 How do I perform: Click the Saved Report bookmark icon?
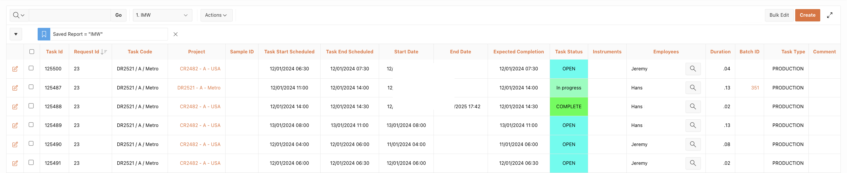pos(44,34)
